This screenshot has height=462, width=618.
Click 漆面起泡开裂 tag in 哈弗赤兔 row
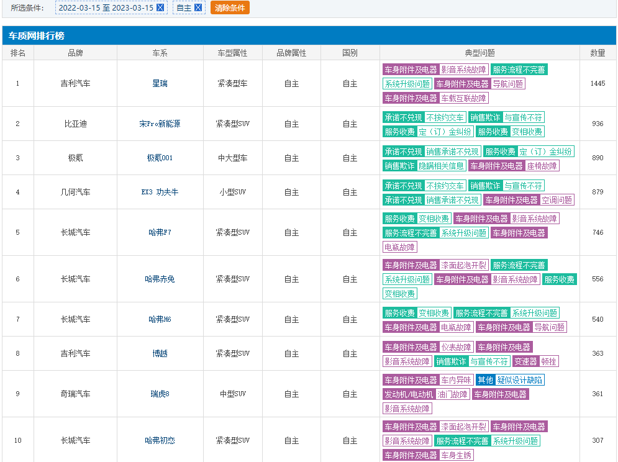click(463, 265)
